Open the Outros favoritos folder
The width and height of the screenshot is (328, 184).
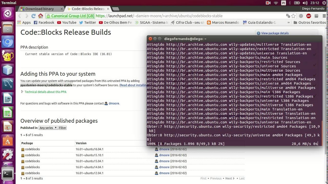[310, 22]
